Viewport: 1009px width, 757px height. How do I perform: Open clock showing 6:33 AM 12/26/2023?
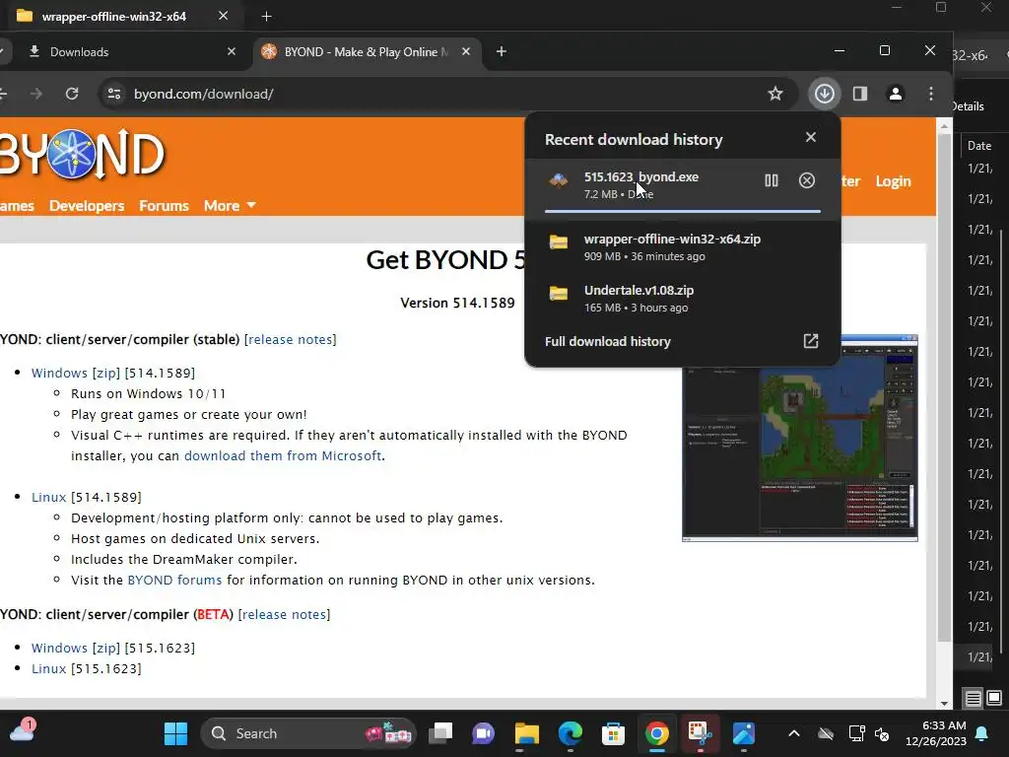pyautogui.click(x=936, y=733)
